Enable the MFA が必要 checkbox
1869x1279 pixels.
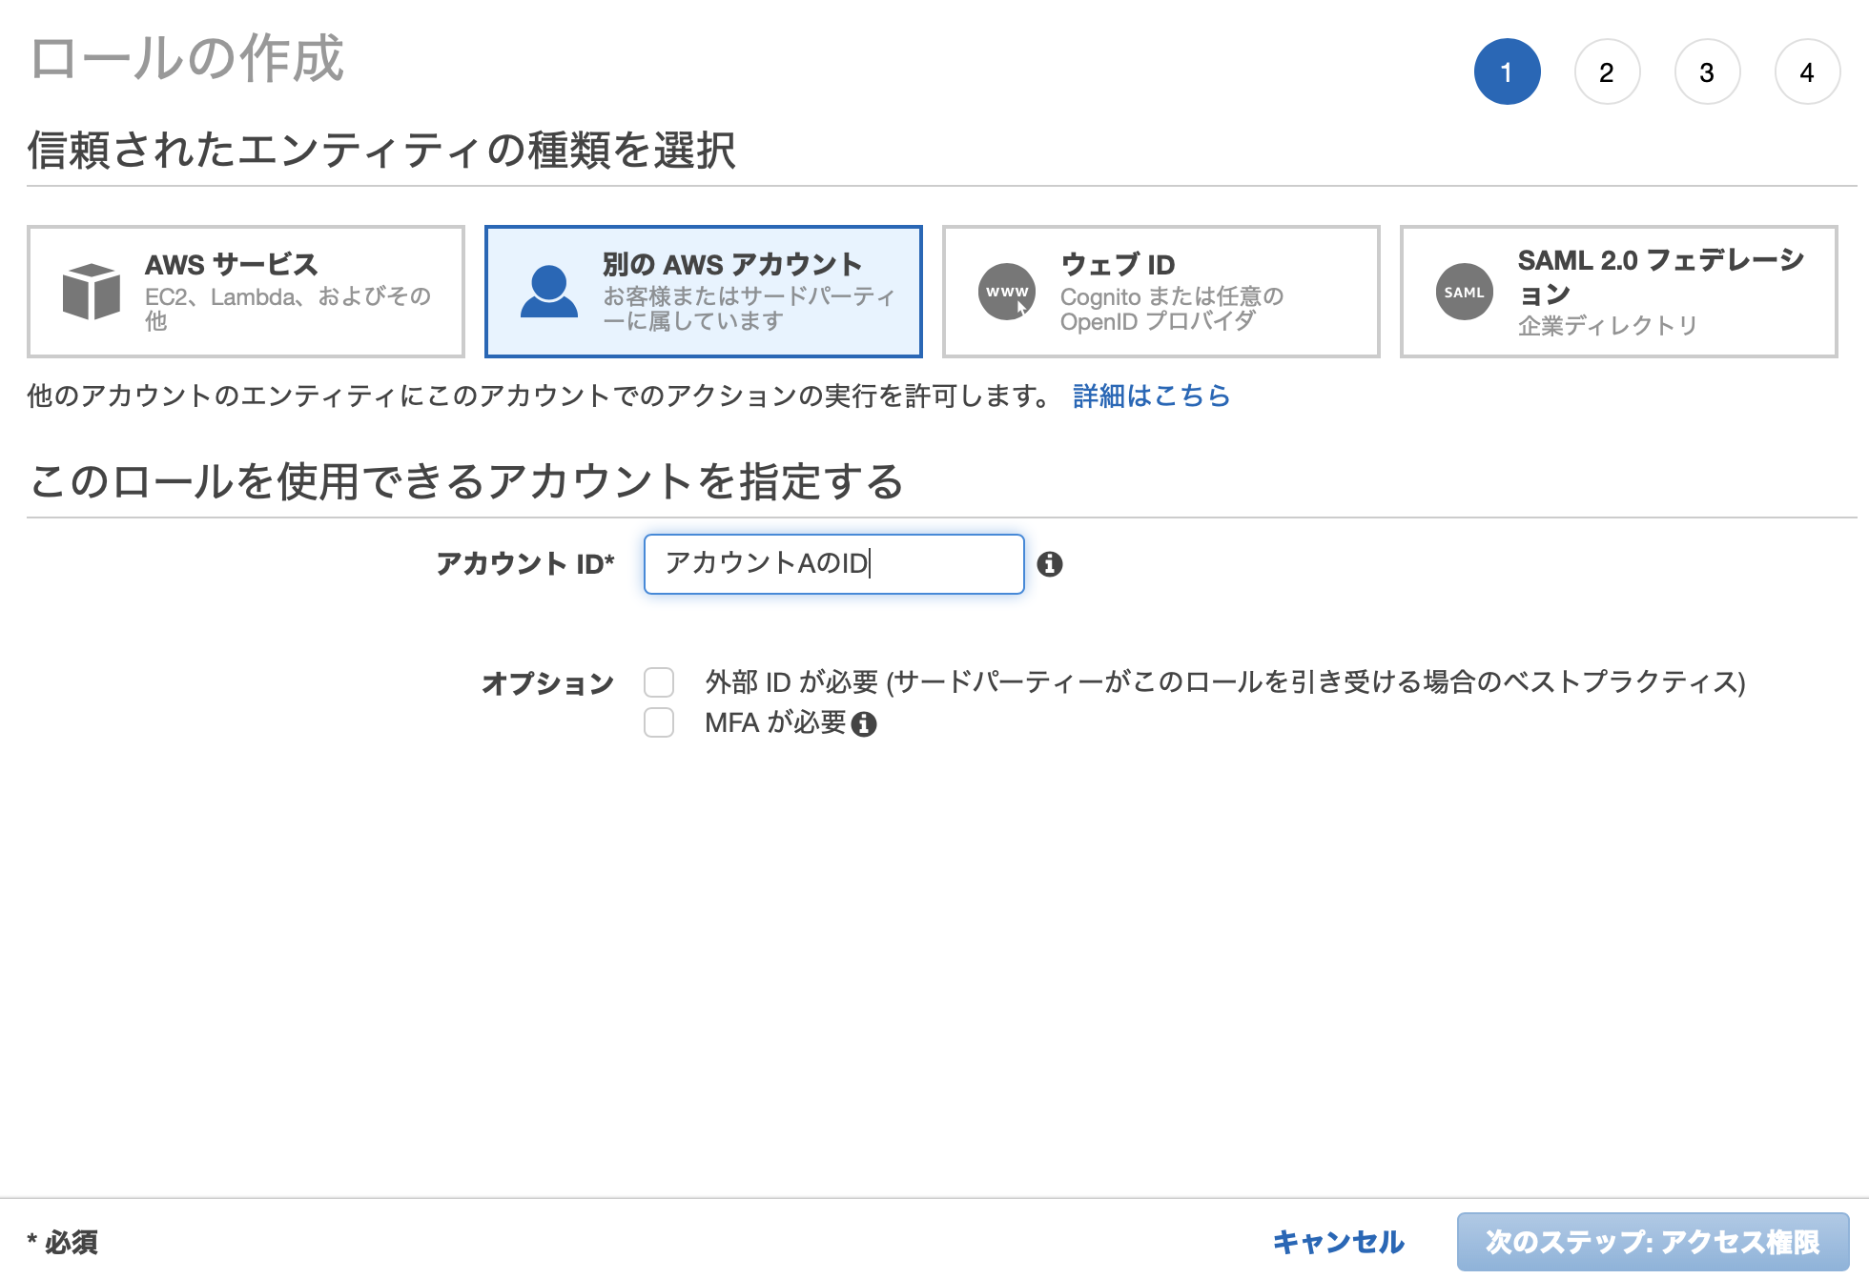(659, 722)
